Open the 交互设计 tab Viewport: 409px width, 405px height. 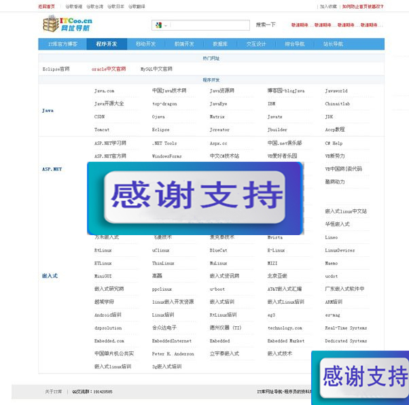(256, 44)
